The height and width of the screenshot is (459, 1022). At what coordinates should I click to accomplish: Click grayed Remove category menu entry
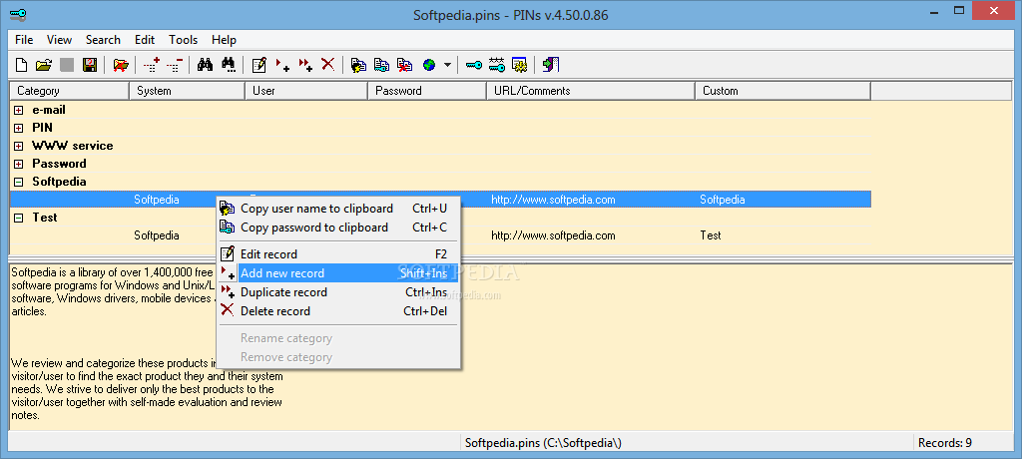[x=338, y=357]
